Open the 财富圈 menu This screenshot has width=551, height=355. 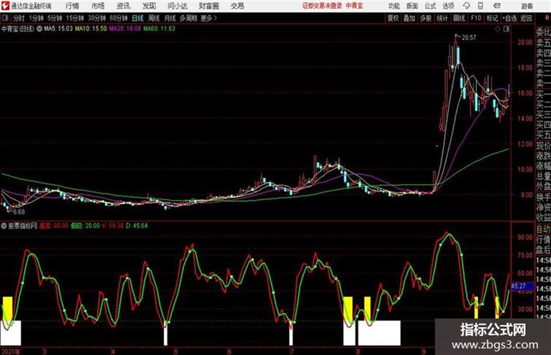pos(209,6)
